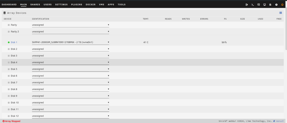Screen dimensions: 287x123
Task: Open the Disk 12 unassigned dropdown
Action: tap(71, 116)
